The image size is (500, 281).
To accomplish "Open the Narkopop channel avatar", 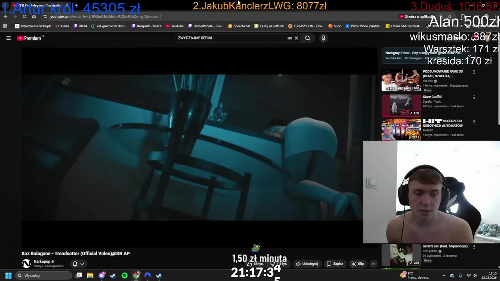I will (x=26, y=263).
